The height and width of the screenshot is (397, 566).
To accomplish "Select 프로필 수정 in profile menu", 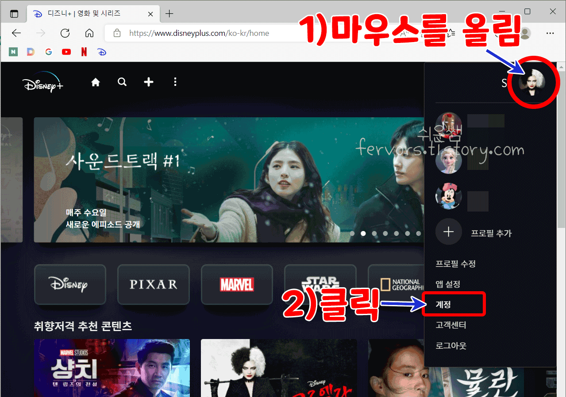I will pos(456,264).
